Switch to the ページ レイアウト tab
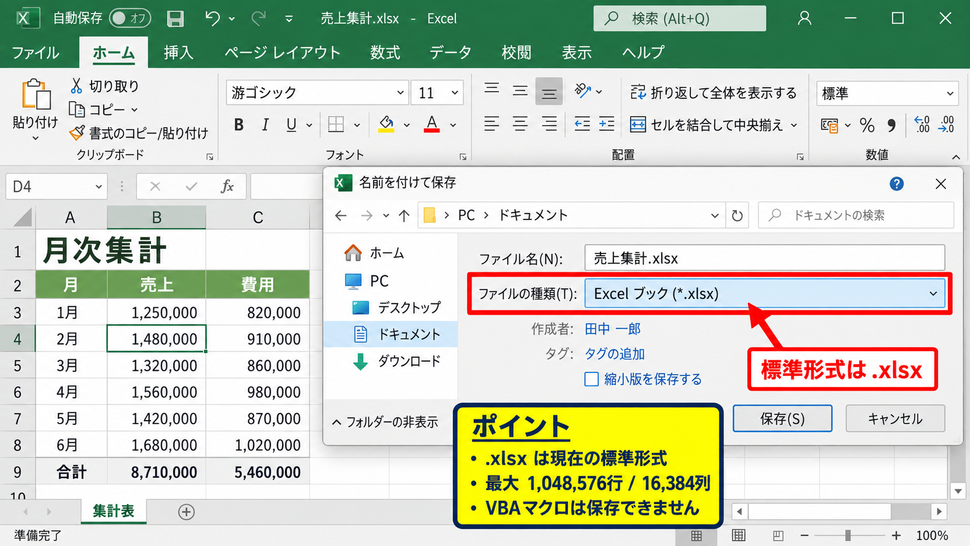This screenshot has height=546, width=970. pyautogui.click(x=283, y=53)
